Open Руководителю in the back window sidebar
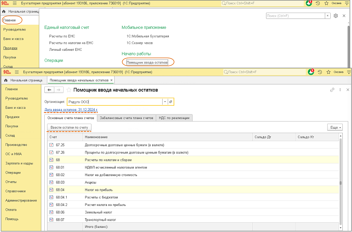Screen dimensions: 352x232 pos(14,30)
